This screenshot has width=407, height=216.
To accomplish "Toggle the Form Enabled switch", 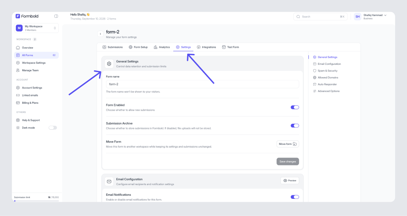I will 295,107.
